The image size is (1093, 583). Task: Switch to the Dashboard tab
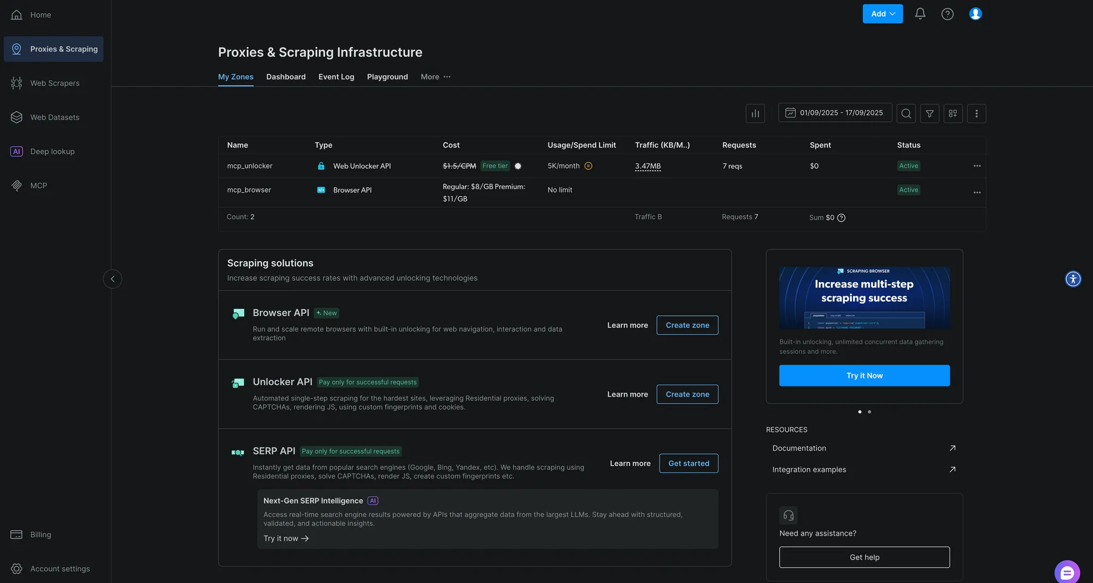click(x=286, y=76)
